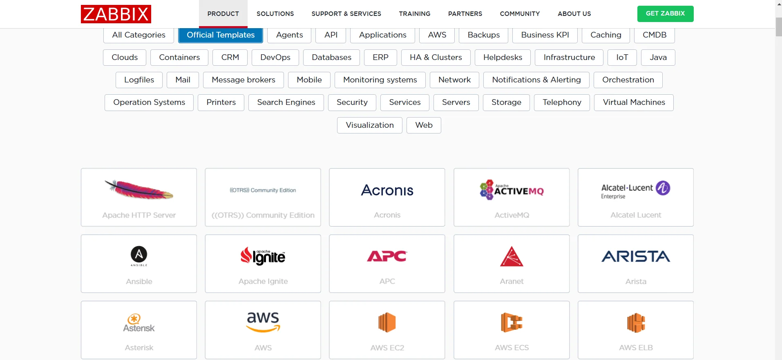
Task: Click the Get Zabbix button
Action: point(665,13)
